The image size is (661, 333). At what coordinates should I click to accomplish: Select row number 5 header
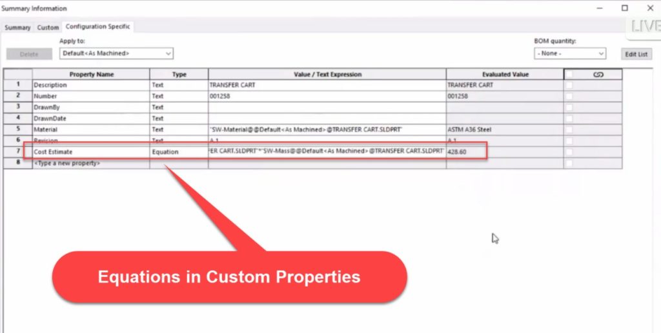[18, 129]
